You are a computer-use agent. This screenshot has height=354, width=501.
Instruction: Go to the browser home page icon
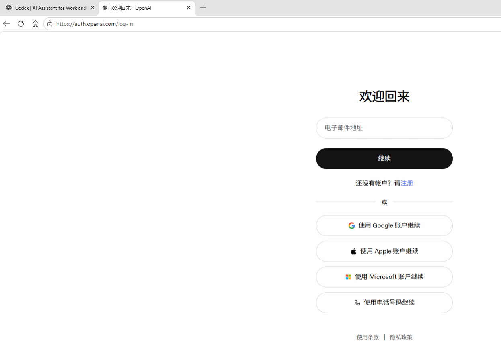click(x=35, y=24)
